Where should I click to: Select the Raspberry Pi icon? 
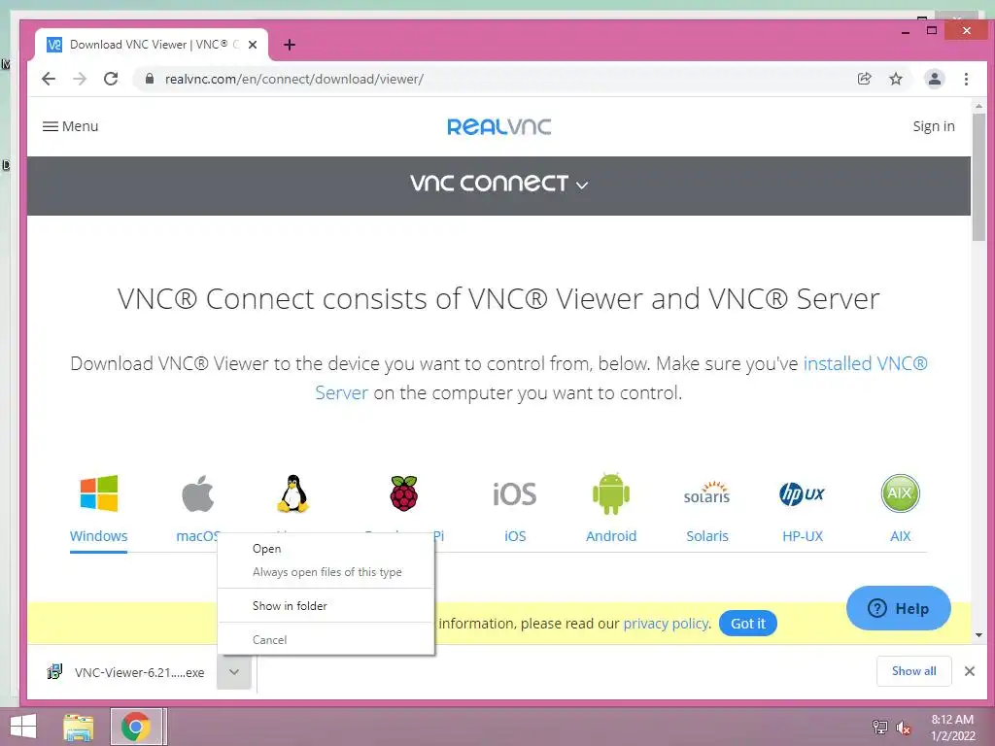[x=403, y=493]
